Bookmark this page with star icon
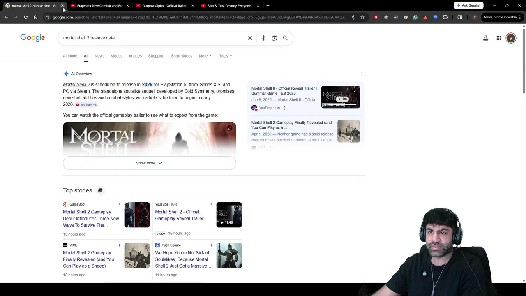526x296 pixels. coord(362,17)
